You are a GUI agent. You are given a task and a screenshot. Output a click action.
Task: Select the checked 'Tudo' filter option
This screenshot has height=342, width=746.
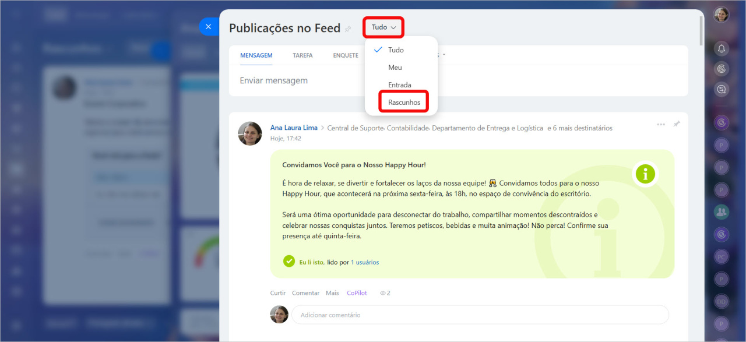[396, 50]
